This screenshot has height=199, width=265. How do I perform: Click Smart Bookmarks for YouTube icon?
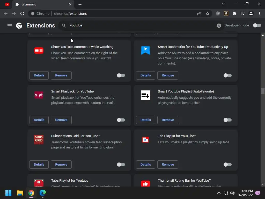click(x=145, y=51)
